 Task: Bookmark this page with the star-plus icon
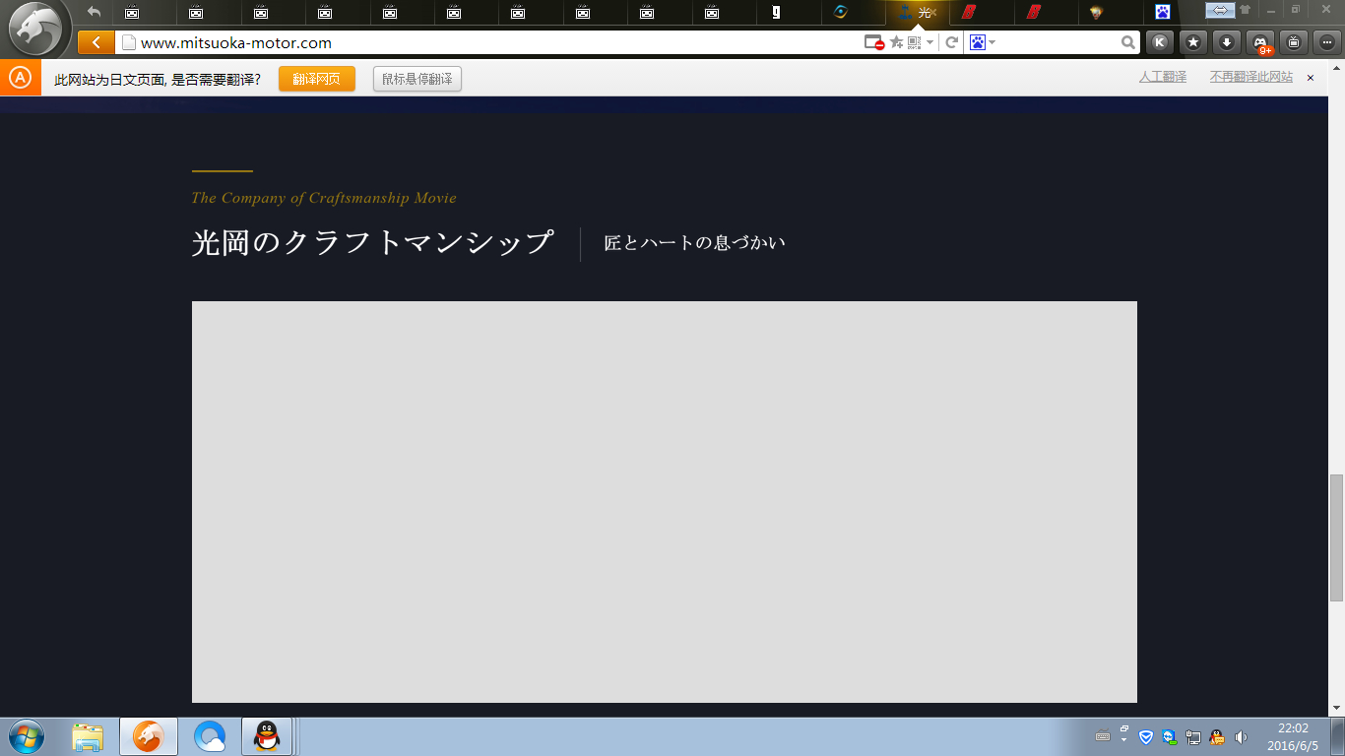click(x=897, y=42)
